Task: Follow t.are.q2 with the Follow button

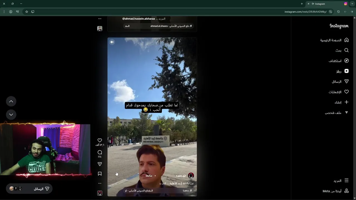Action: 149,176
